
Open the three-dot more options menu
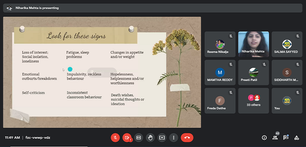174,137
